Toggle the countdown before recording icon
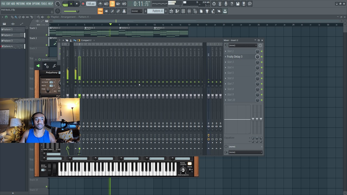This screenshot has height=195, width=347. pyautogui.click(x=112, y=4)
